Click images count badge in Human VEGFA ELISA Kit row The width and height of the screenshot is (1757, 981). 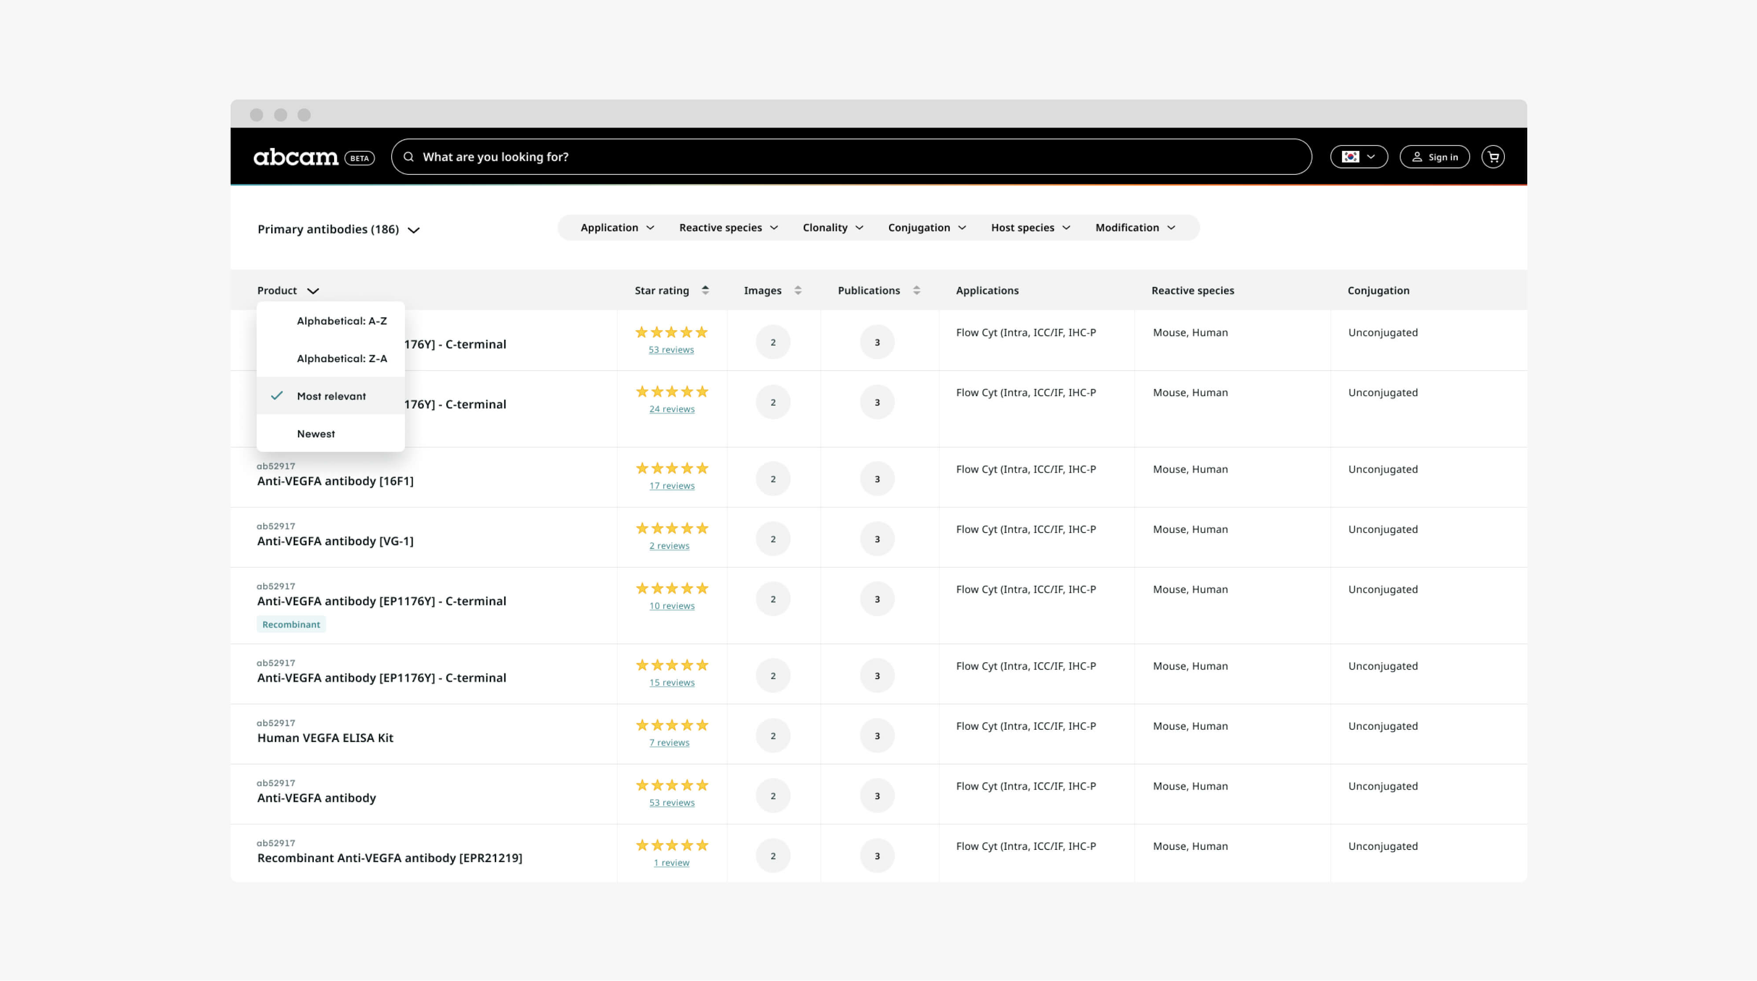(x=773, y=735)
